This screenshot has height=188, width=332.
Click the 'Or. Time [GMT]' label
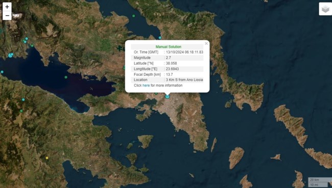[x=146, y=52]
